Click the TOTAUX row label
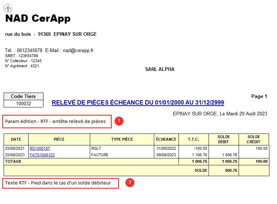Viewport: 277px width, 204px height. (x=13, y=161)
